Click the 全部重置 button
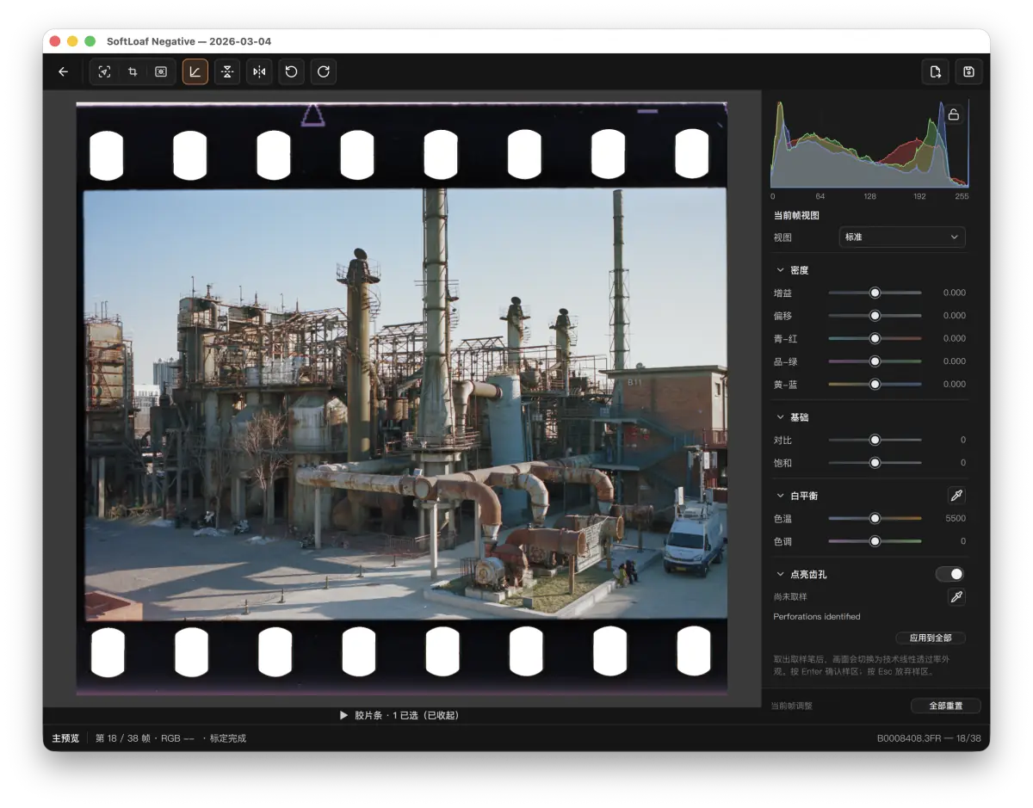 click(x=945, y=706)
